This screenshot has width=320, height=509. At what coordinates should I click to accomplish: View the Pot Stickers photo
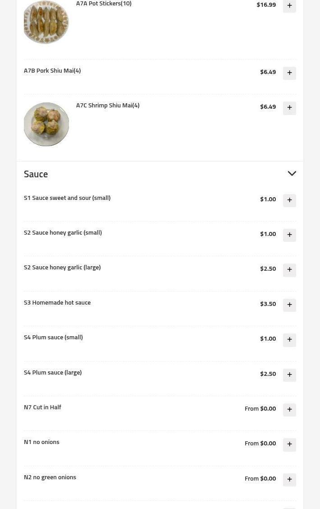pyautogui.click(x=46, y=22)
